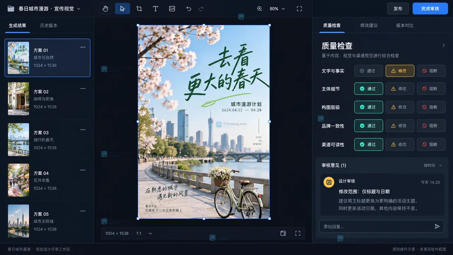This screenshot has width=453, height=255.
Task: Send the reply with the paper-plane icon
Action: coord(437,226)
